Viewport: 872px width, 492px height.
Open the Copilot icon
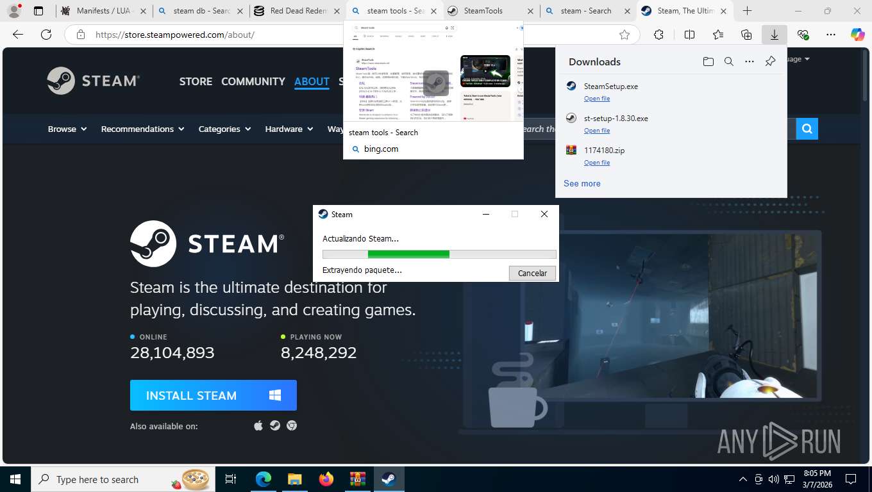pos(857,35)
